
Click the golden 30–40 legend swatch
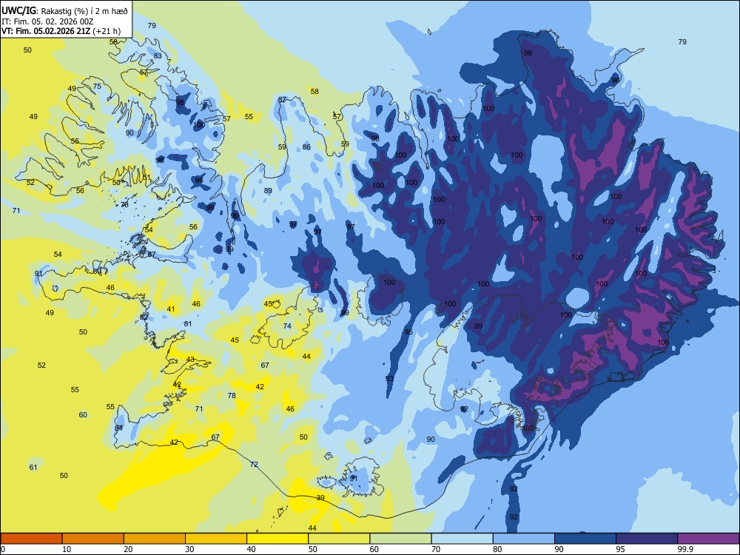click(x=216, y=539)
